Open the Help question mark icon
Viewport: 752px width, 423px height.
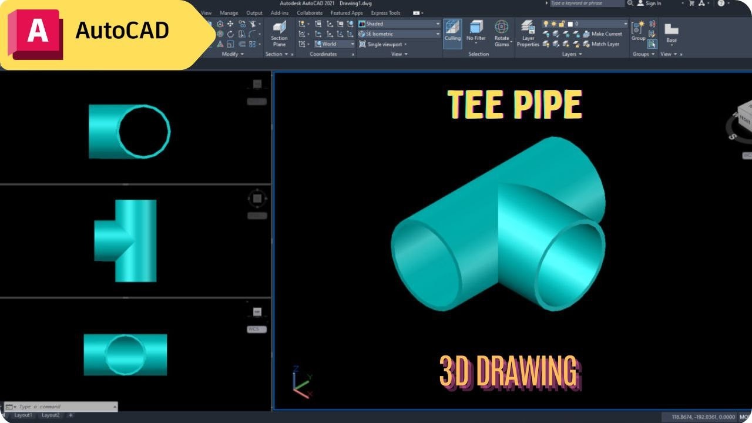point(721,3)
